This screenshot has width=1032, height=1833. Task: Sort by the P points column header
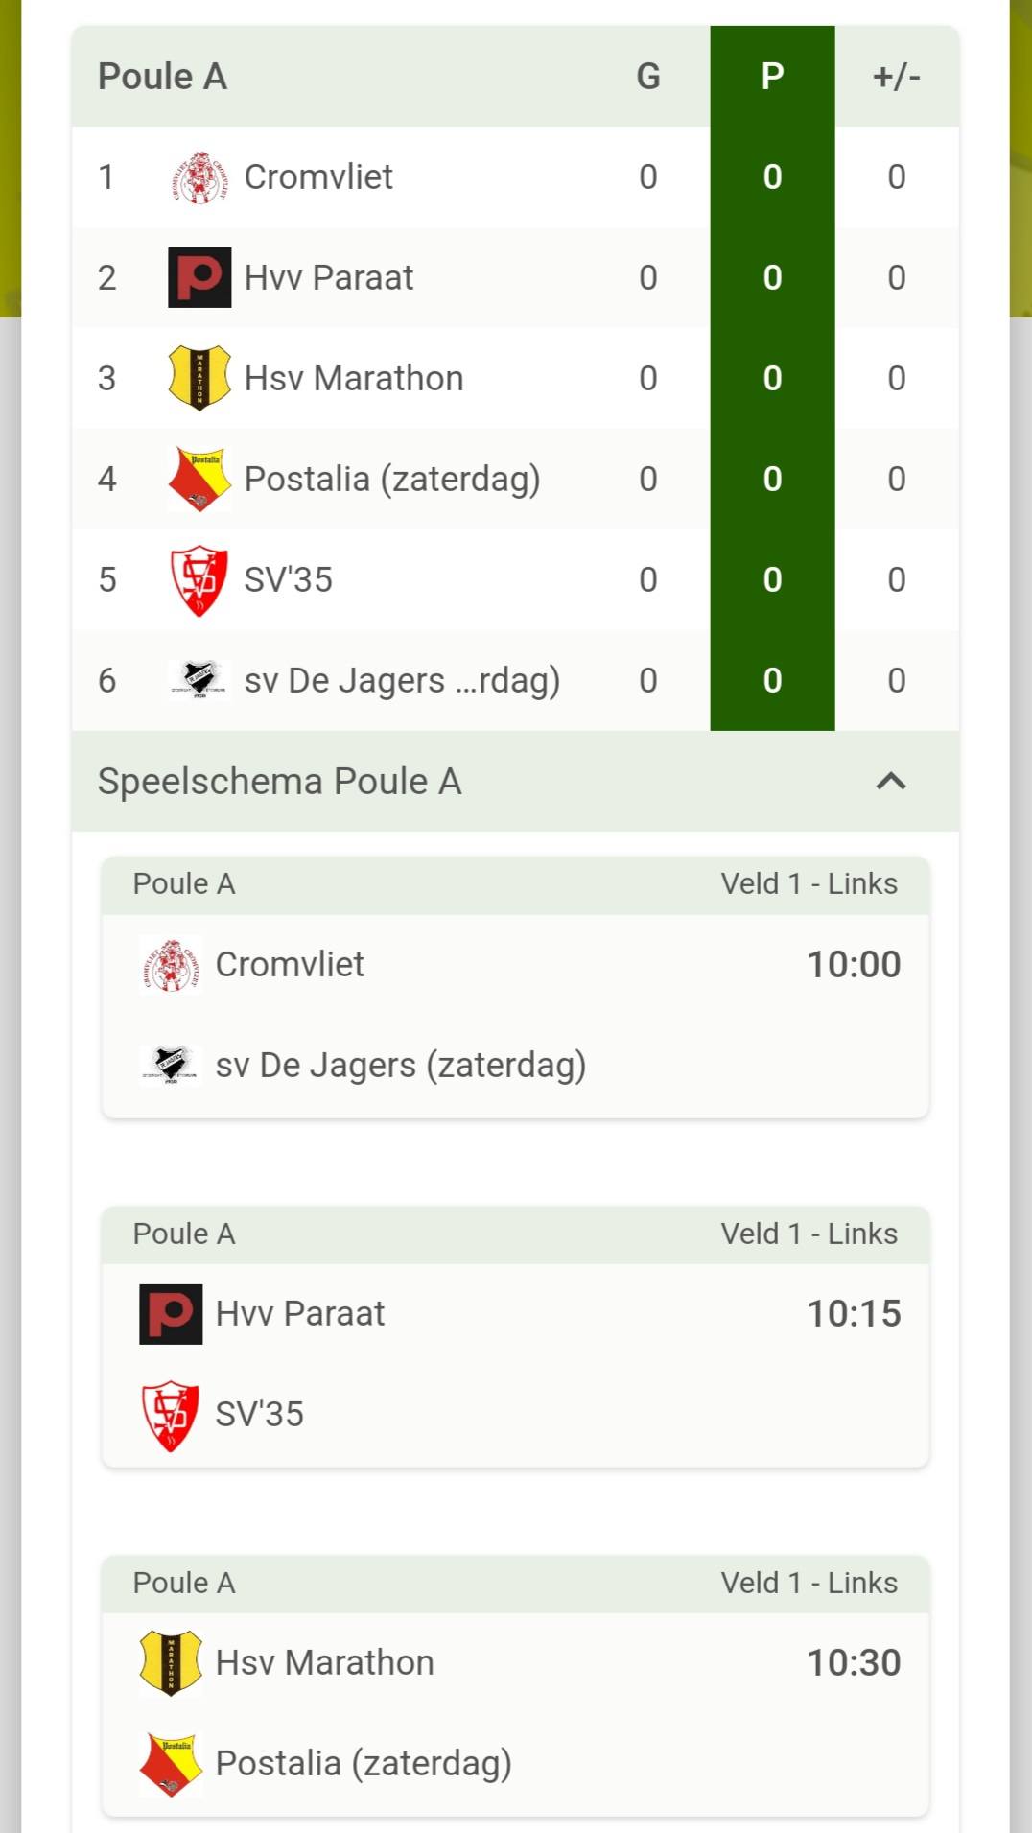pos(772,77)
